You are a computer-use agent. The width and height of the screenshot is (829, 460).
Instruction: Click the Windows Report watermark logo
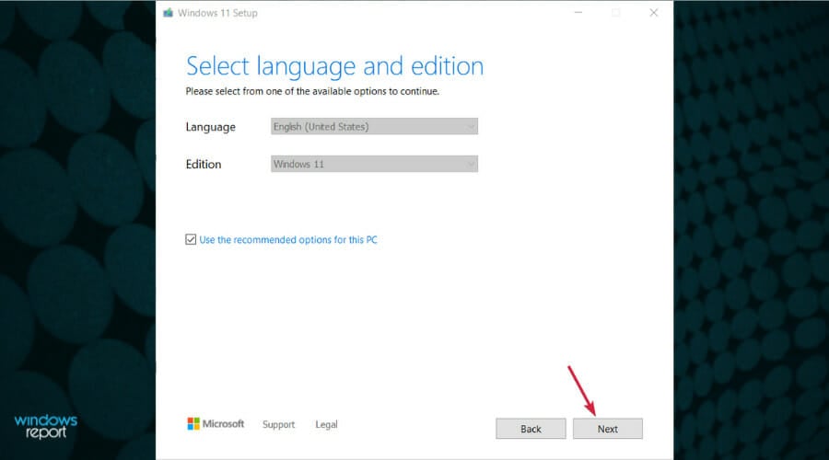pos(46,426)
